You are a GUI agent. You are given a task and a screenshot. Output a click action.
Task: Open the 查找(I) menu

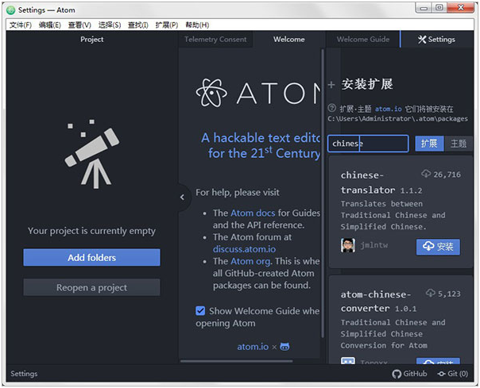pyautogui.click(x=138, y=25)
